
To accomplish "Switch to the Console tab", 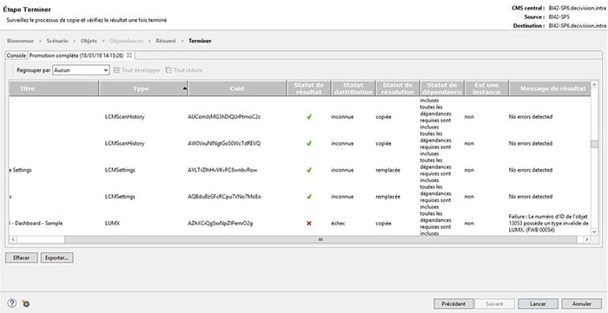I will point(17,55).
